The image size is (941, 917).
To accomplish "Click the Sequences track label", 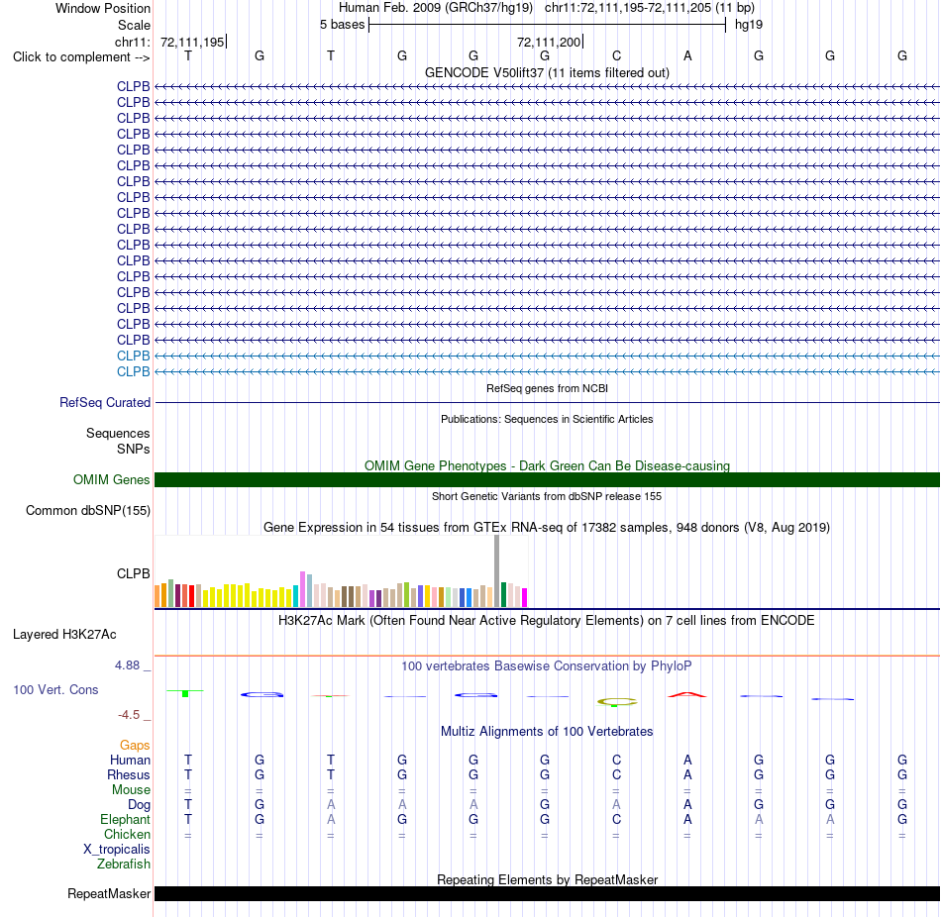I will (x=118, y=434).
